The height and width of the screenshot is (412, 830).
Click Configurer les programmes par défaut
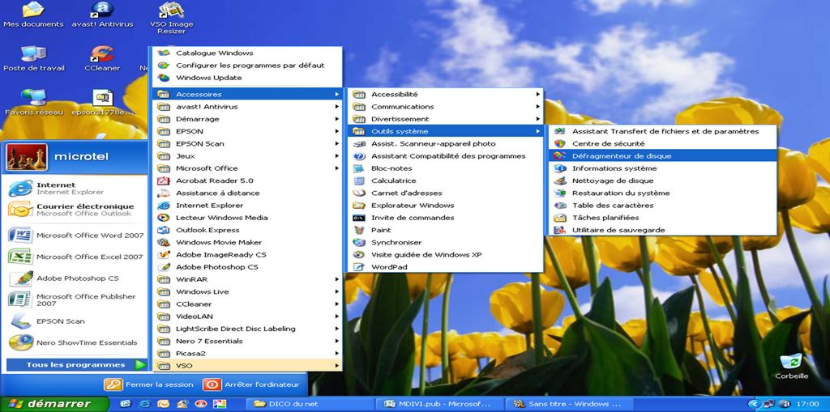pos(247,65)
